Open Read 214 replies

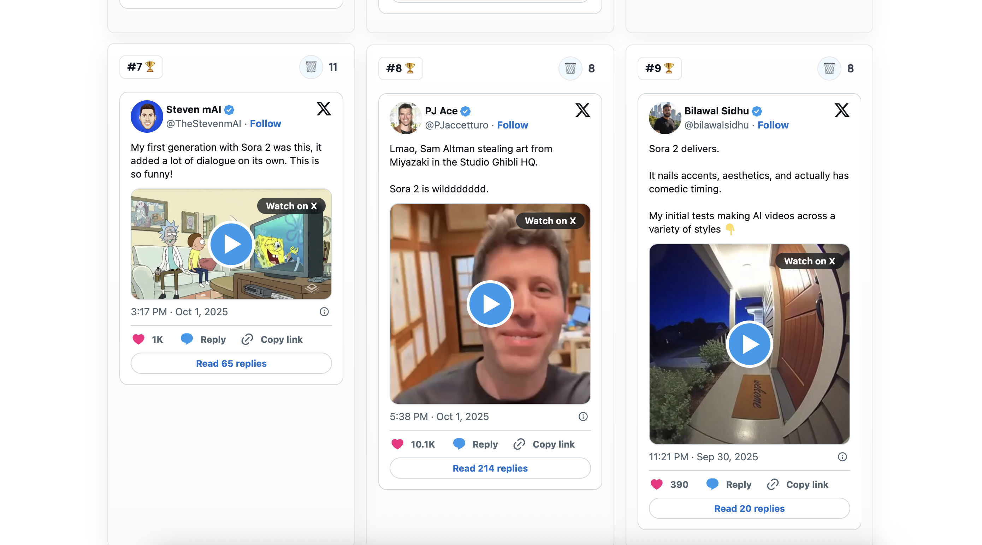coord(490,468)
